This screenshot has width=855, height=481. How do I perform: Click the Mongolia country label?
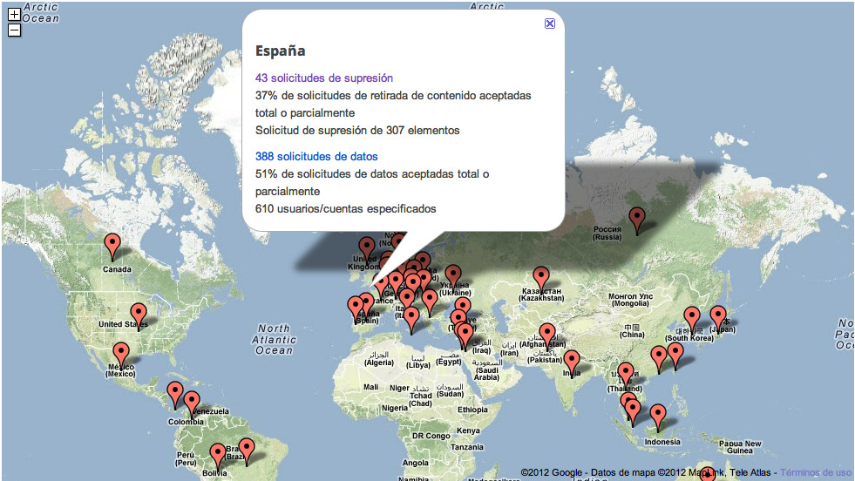630,300
